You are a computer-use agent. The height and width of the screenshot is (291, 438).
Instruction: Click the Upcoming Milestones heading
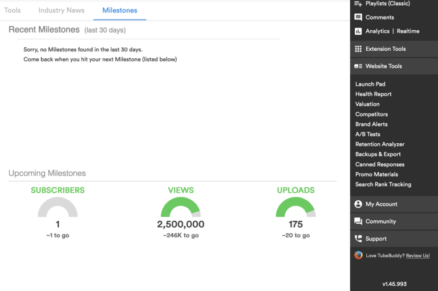pyautogui.click(x=47, y=173)
